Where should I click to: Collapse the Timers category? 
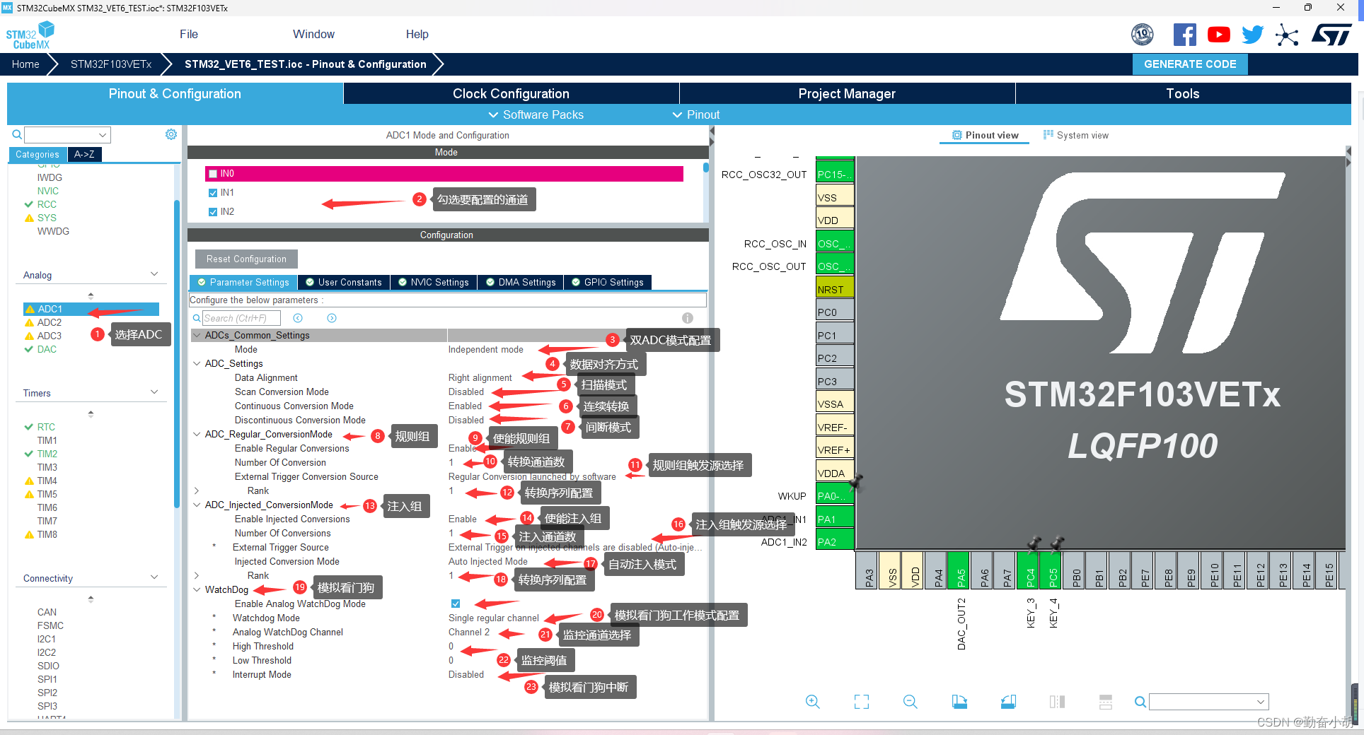154,392
